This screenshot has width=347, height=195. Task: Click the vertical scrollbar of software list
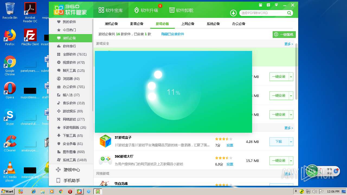coord(296,71)
